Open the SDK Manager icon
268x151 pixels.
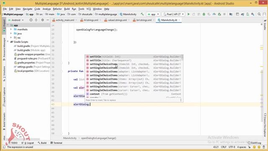pyautogui.click(x=253, y=14)
